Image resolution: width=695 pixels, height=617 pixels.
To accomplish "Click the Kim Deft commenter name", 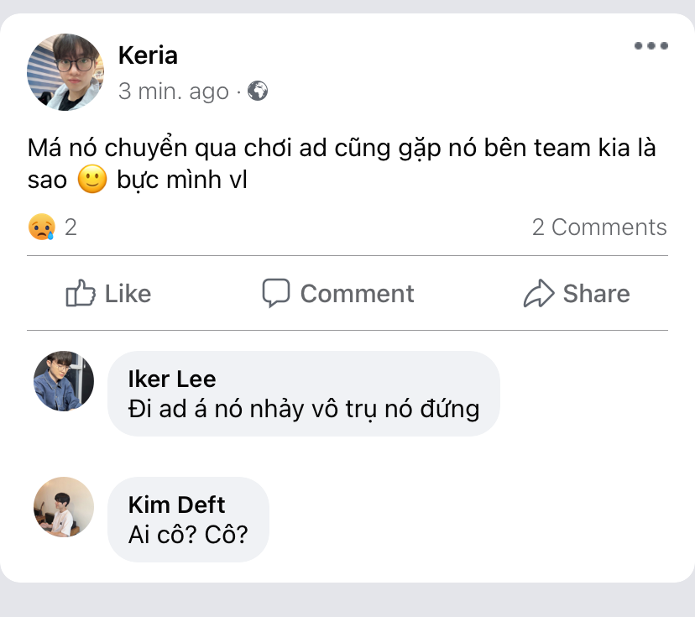I will [x=177, y=505].
